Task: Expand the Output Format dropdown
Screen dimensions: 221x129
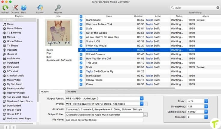Action: tap(142, 98)
